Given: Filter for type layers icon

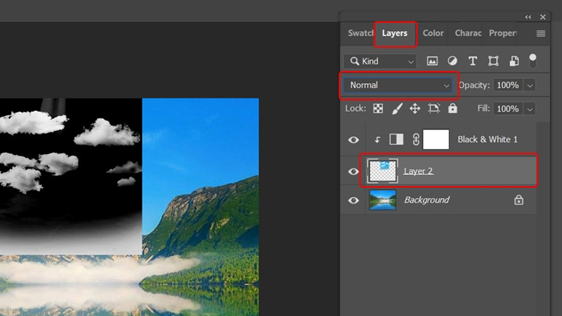Looking at the screenshot, I should [473, 61].
